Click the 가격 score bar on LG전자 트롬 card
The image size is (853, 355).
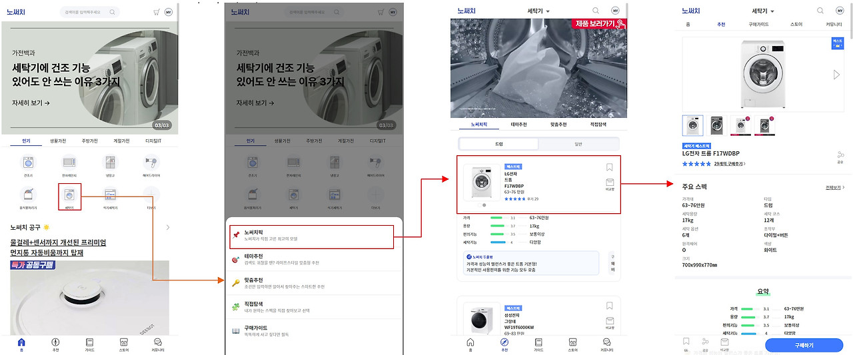tap(497, 218)
